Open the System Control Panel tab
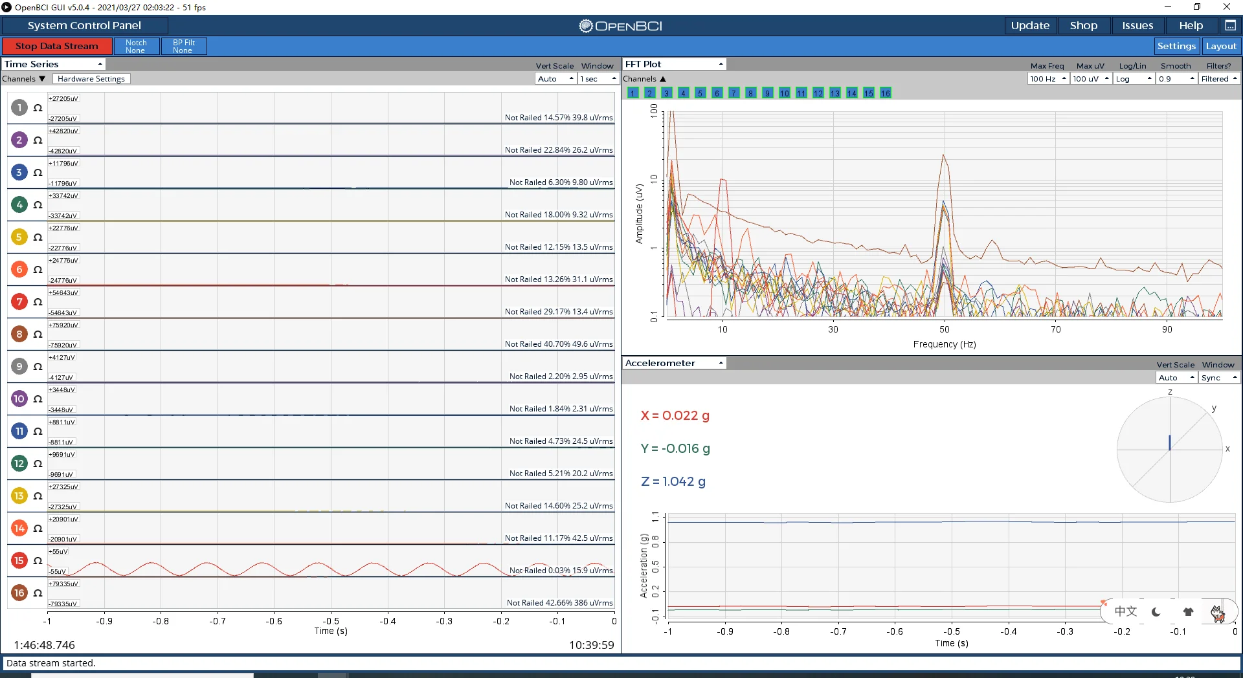Viewport: 1243px width, 678px height. pyautogui.click(x=84, y=25)
